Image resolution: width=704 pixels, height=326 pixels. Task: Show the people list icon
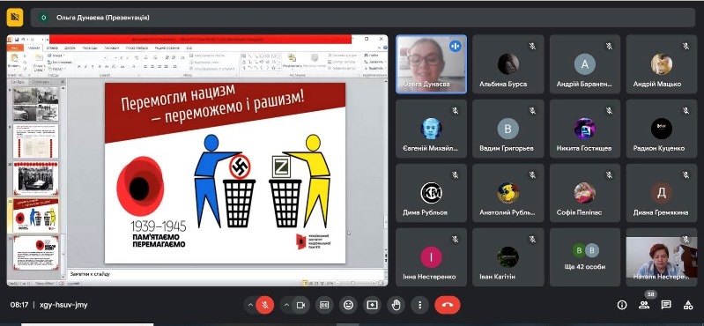click(644, 306)
